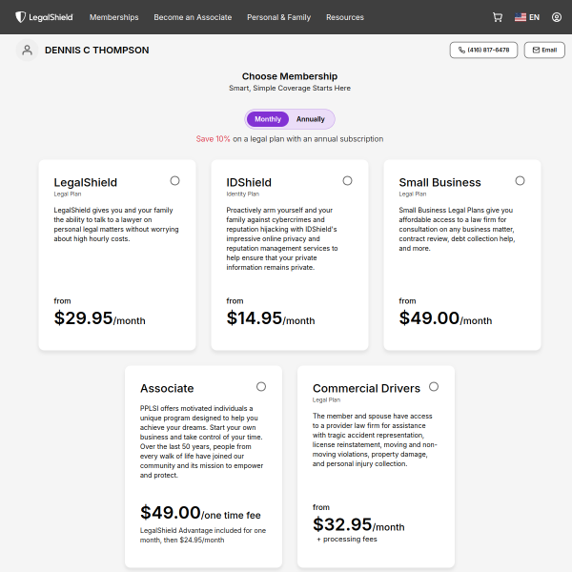Open the Resources menu
This screenshot has width=572, height=572.
(345, 17)
